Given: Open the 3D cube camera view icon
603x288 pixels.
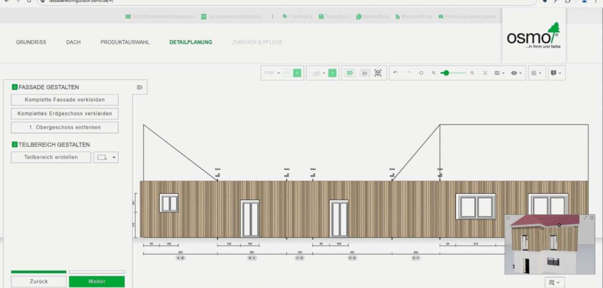Looking at the screenshot, I should (x=378, y=73).
